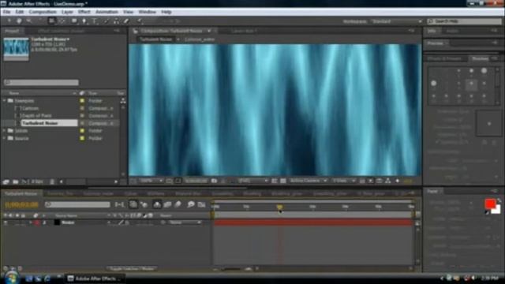Select the Pen tool in the toolbar

click(84, 21)
